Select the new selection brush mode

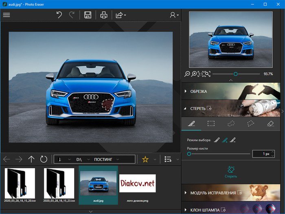[217, 140]
